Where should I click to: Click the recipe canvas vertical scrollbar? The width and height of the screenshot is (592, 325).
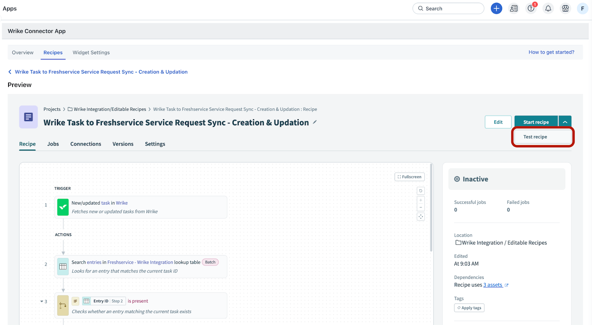431,208
